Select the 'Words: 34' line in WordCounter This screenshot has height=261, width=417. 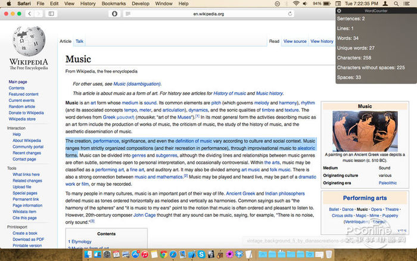347,38
